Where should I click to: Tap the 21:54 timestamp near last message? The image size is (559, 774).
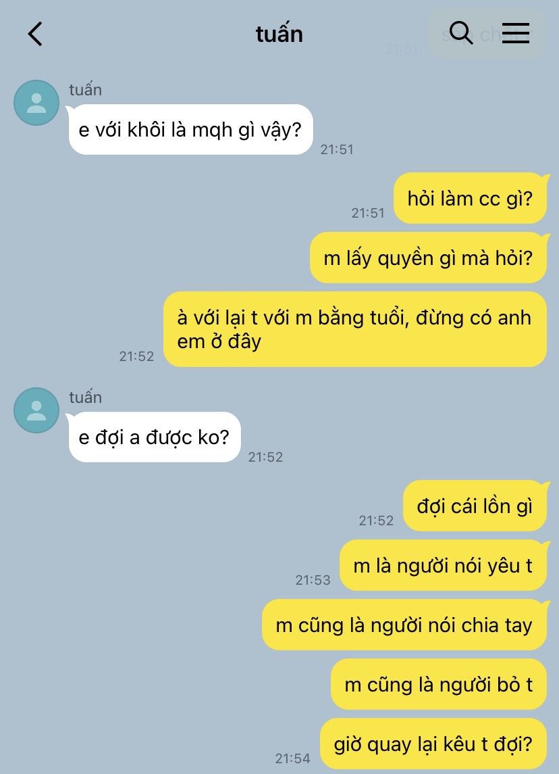point(293,758)
